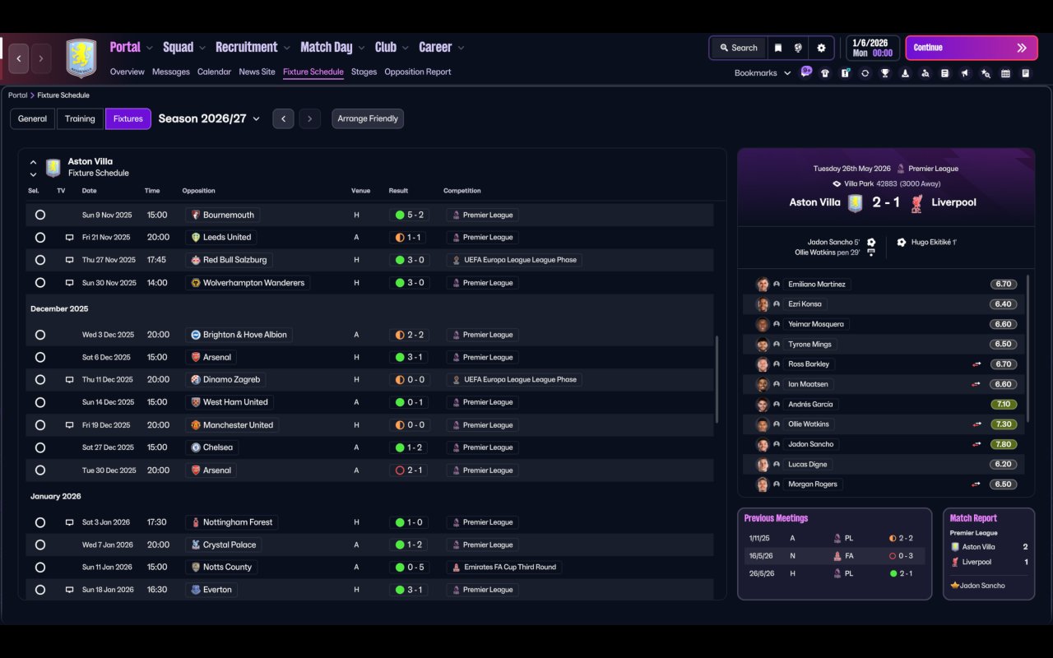Switch to the Overview tab
The width and height of the screenshot is (1053, 658).
click(128, 72)
